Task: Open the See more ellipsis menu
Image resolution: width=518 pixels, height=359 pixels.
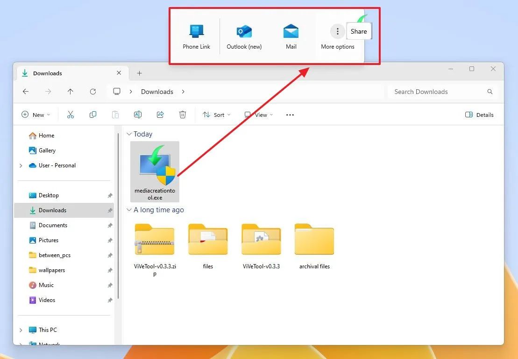Action: pos(290,115)
